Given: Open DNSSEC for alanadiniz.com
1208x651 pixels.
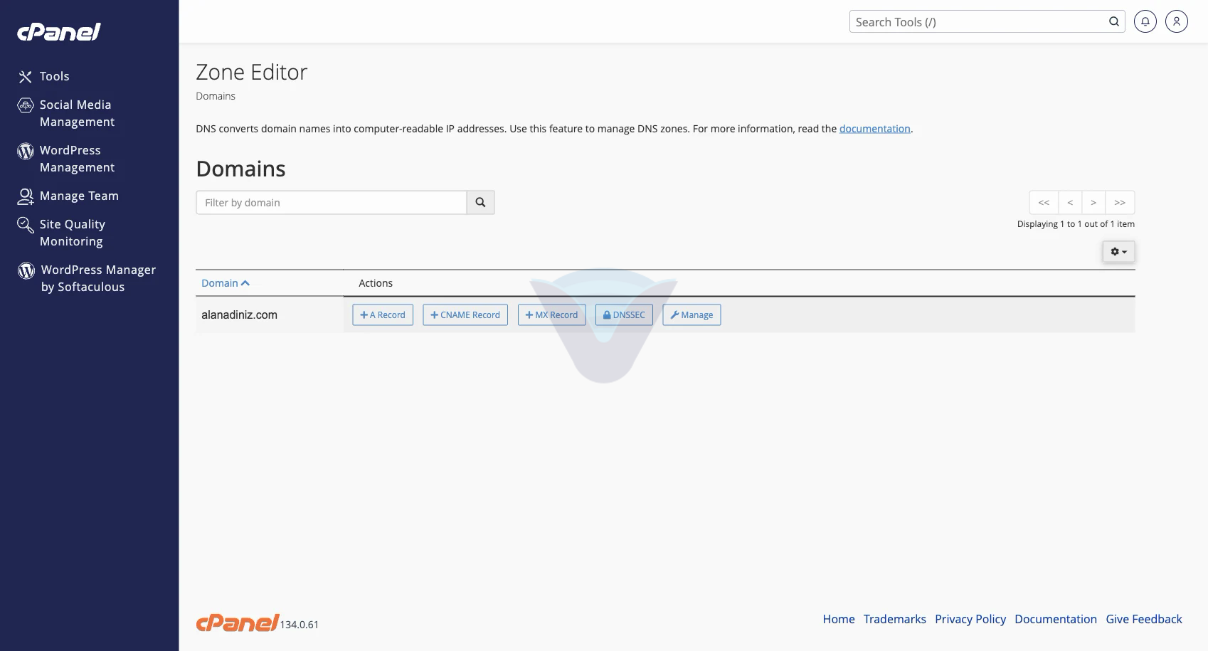Looking at the screenshot, I should [x=624, y=315].
